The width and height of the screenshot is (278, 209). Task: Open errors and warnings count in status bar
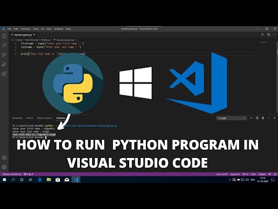(x=28, y=174)
